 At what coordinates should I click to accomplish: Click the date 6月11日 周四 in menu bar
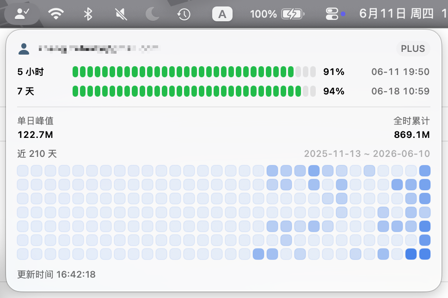(396, 14)
